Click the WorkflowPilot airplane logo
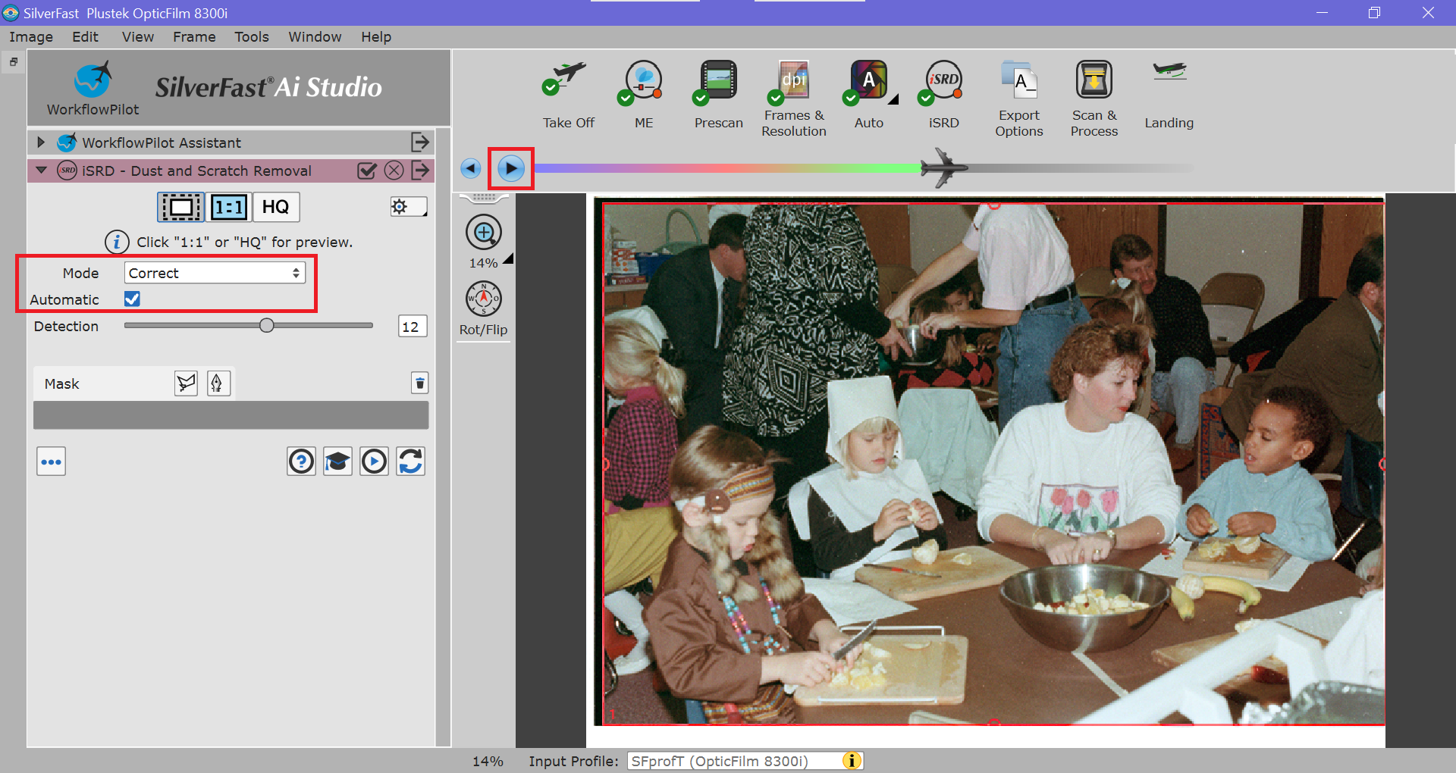 tap(93, 80)
